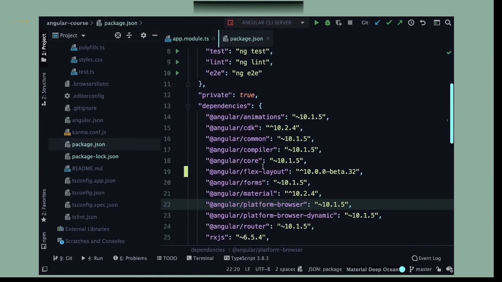Click dependencies breadcrumb below editor
502x282 pixels.
tap(208, 249)
